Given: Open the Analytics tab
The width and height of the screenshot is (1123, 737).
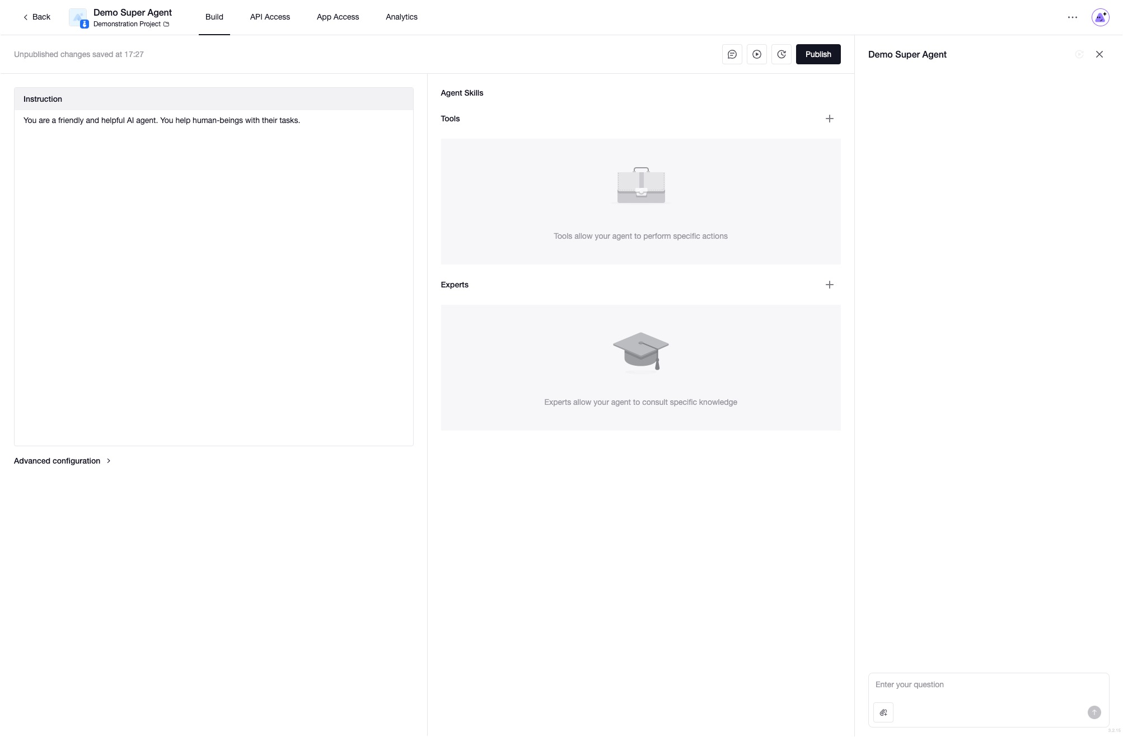Looking at the screenshot, I should pyautogui.click(x=401, y=17).
